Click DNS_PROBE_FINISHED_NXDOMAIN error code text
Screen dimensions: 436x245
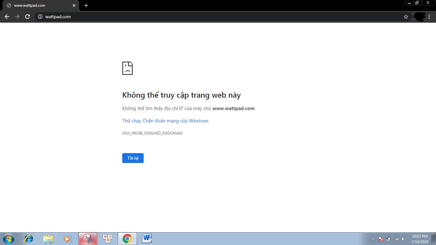point(153,133)
